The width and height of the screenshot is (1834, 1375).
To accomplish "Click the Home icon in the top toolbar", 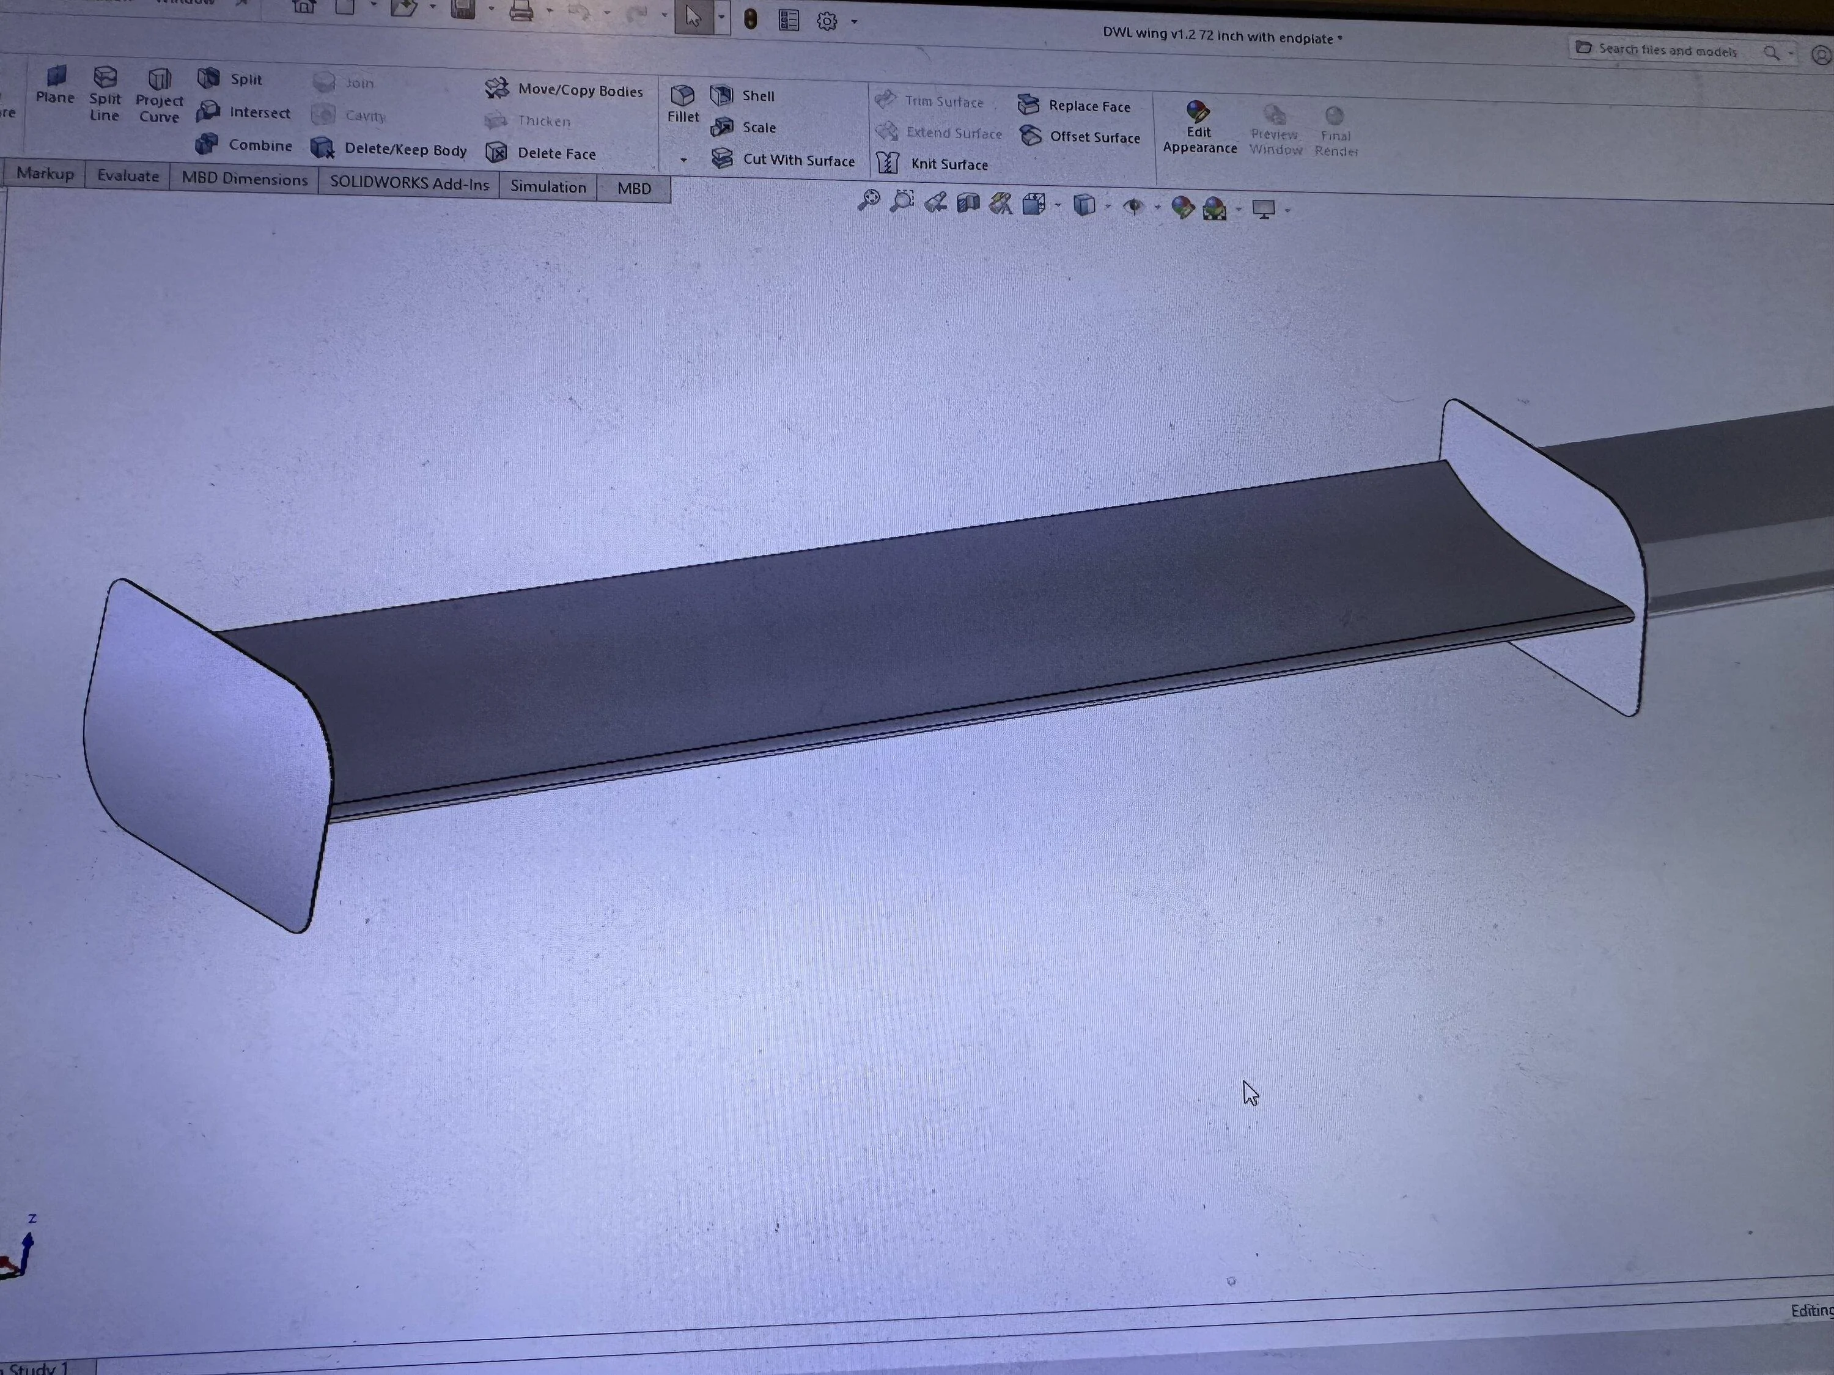I will pos(303,7).
